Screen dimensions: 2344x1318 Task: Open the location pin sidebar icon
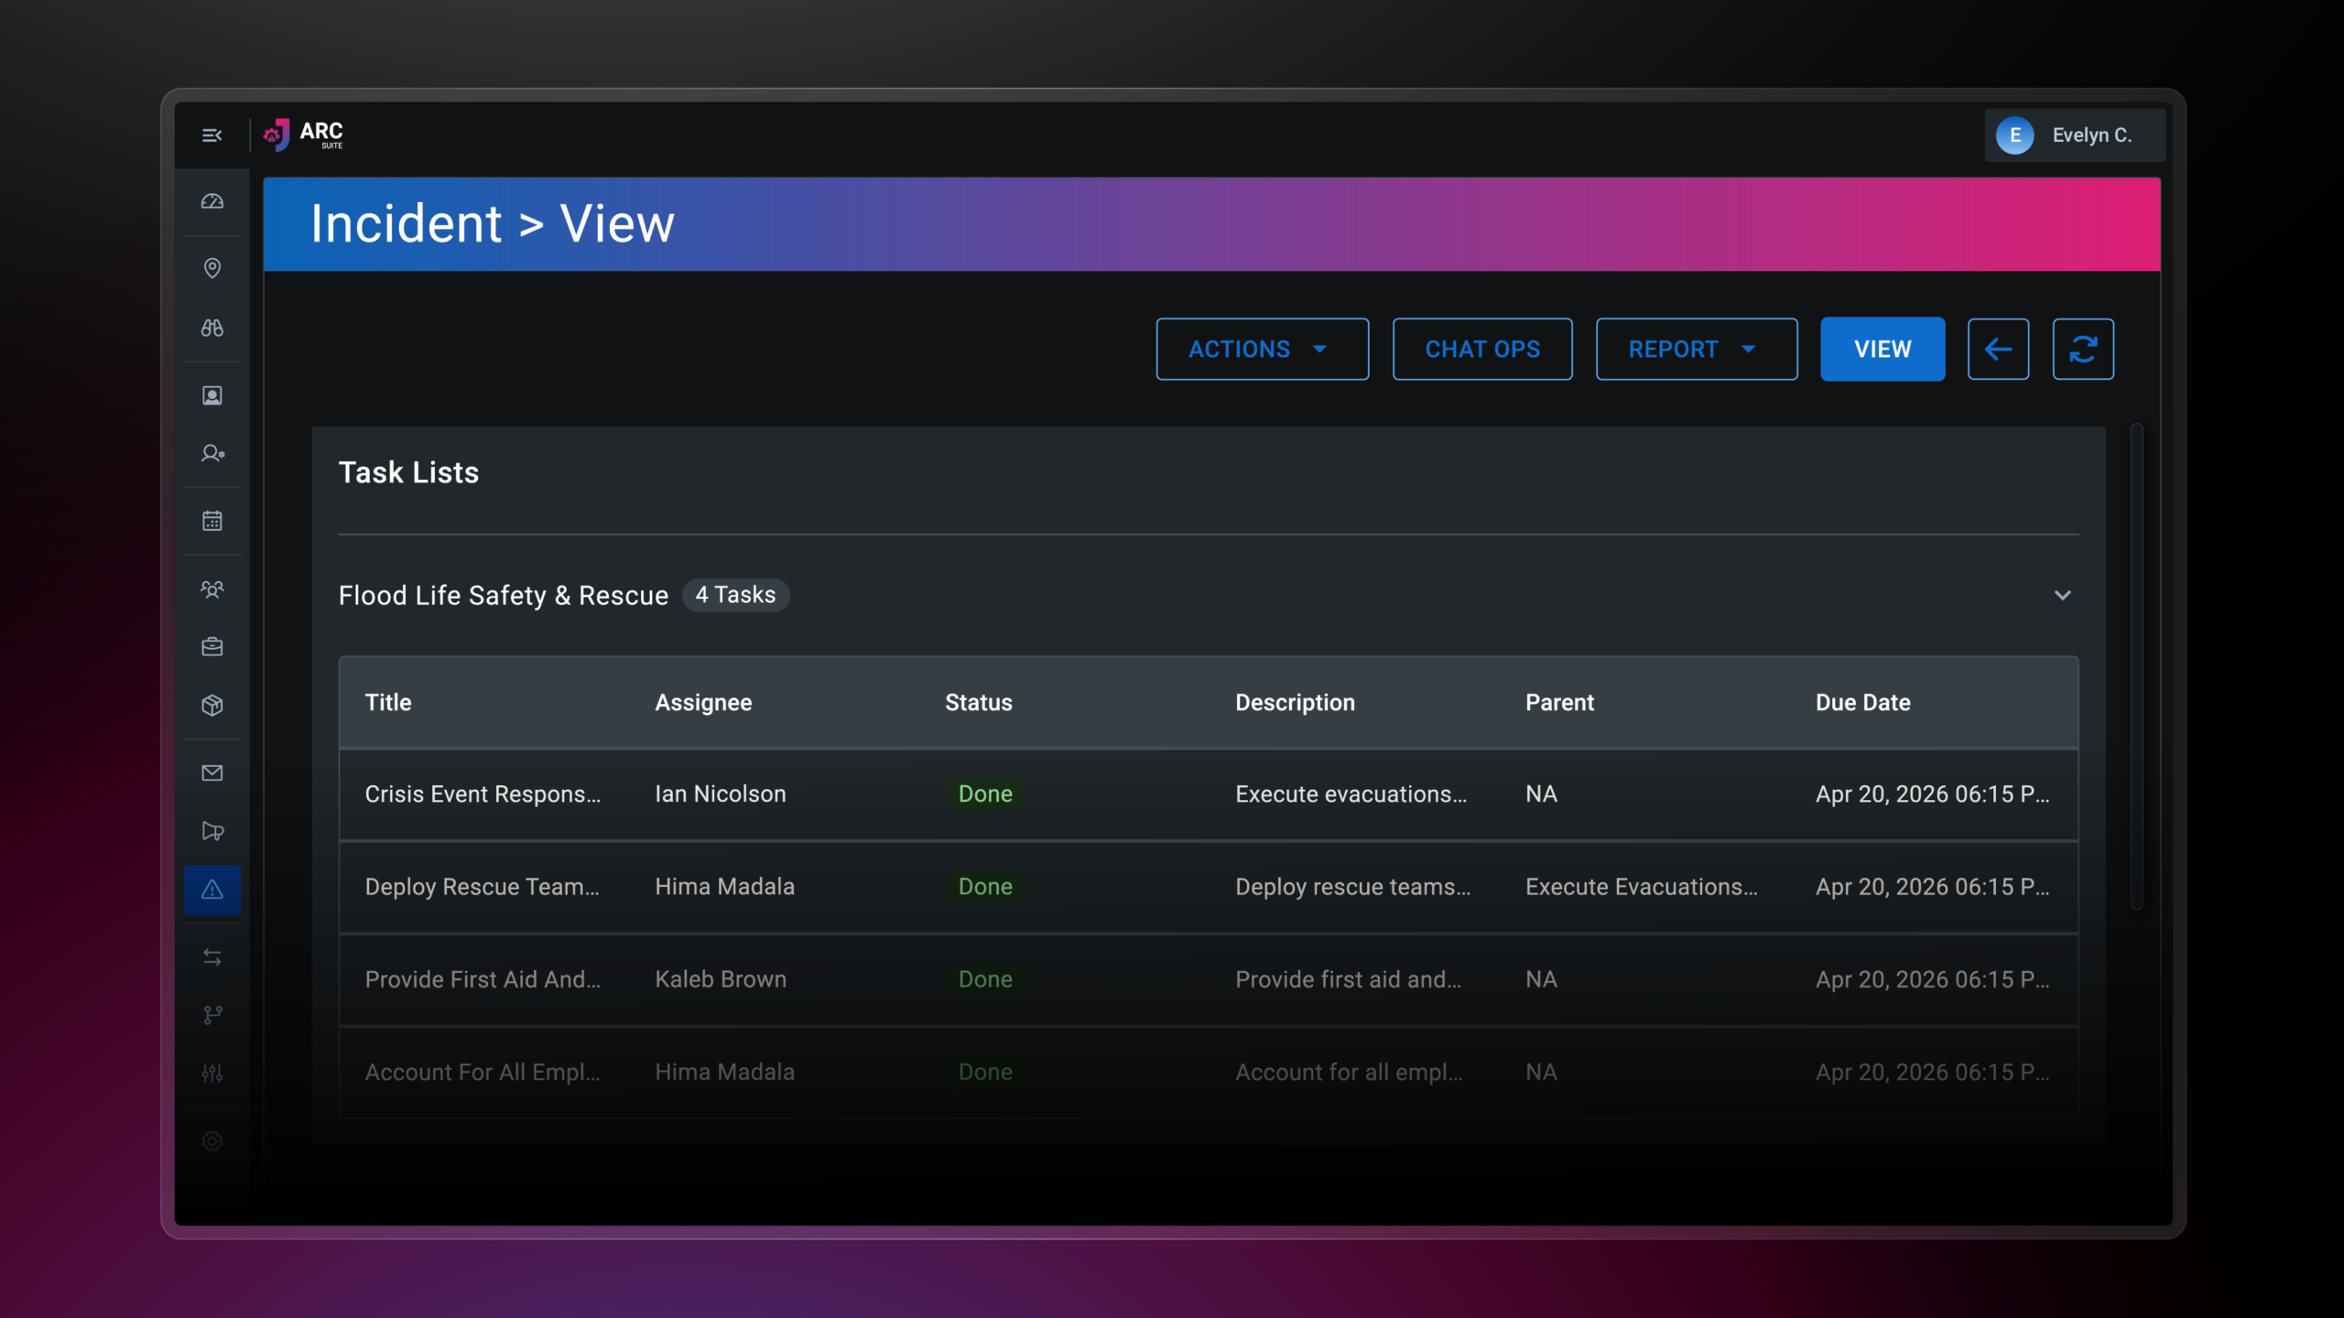click(212, 268)
